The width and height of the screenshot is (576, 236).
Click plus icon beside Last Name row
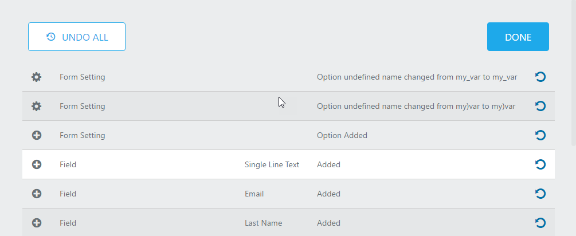pos(36,223)
